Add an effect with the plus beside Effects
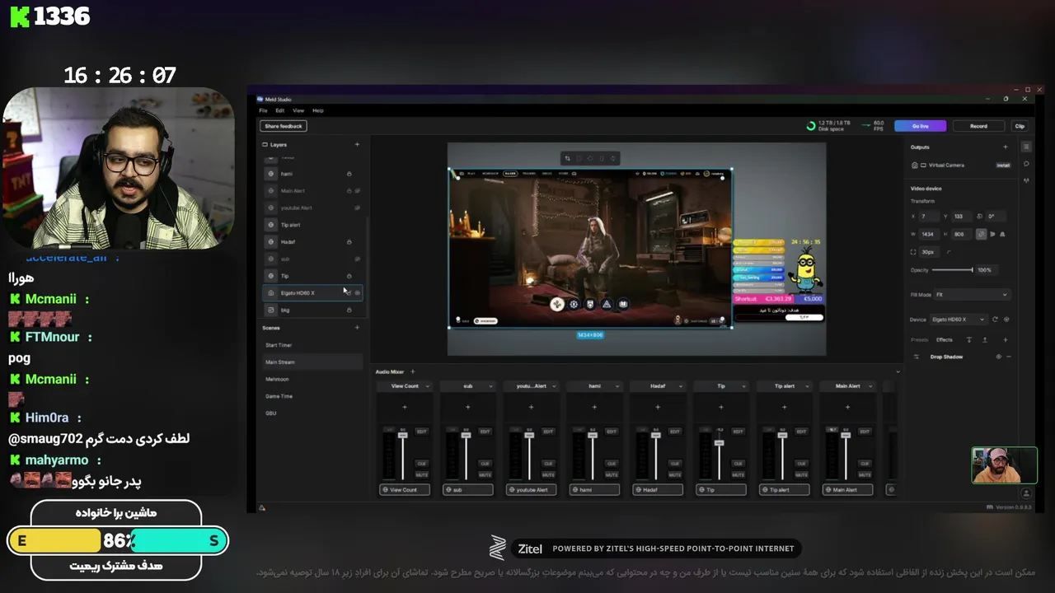 1005,339
